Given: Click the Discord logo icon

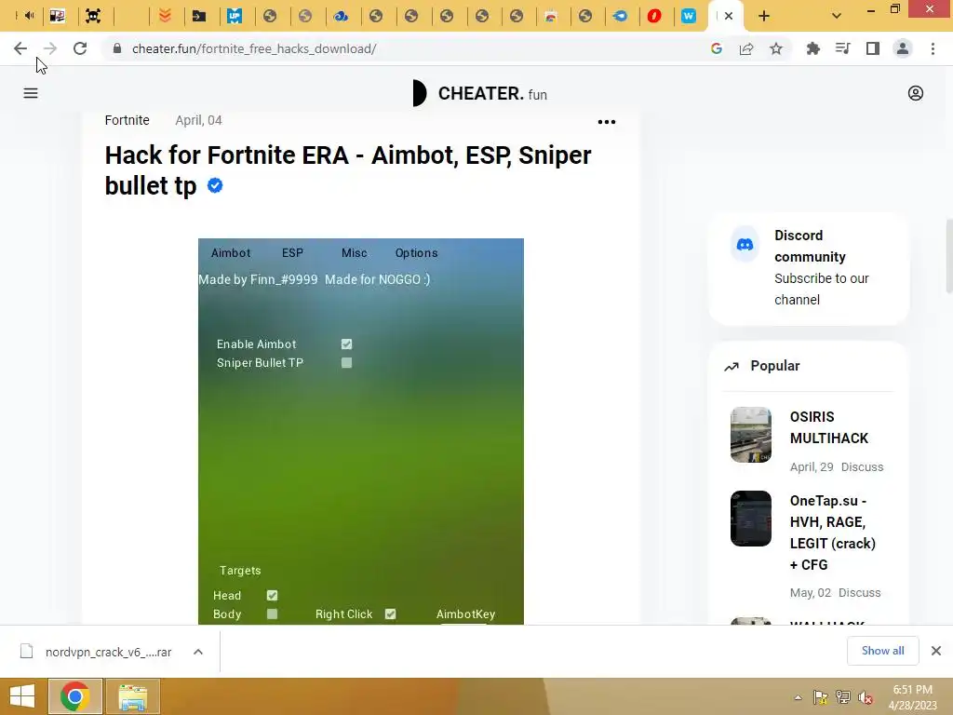Looking at the screenshot, I should [745, 245].
